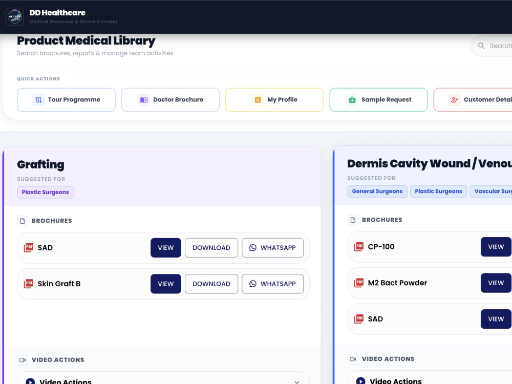This screenshot has height=384, width=512.
Task: Click the Grafting Brochures document icon
Action: (23, 221)
